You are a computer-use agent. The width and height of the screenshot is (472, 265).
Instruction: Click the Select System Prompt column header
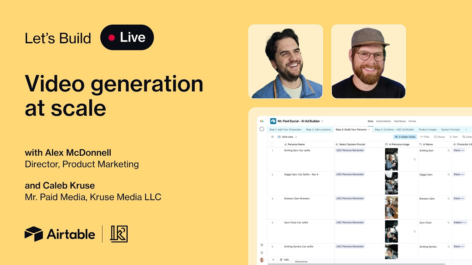pos(359,145)
